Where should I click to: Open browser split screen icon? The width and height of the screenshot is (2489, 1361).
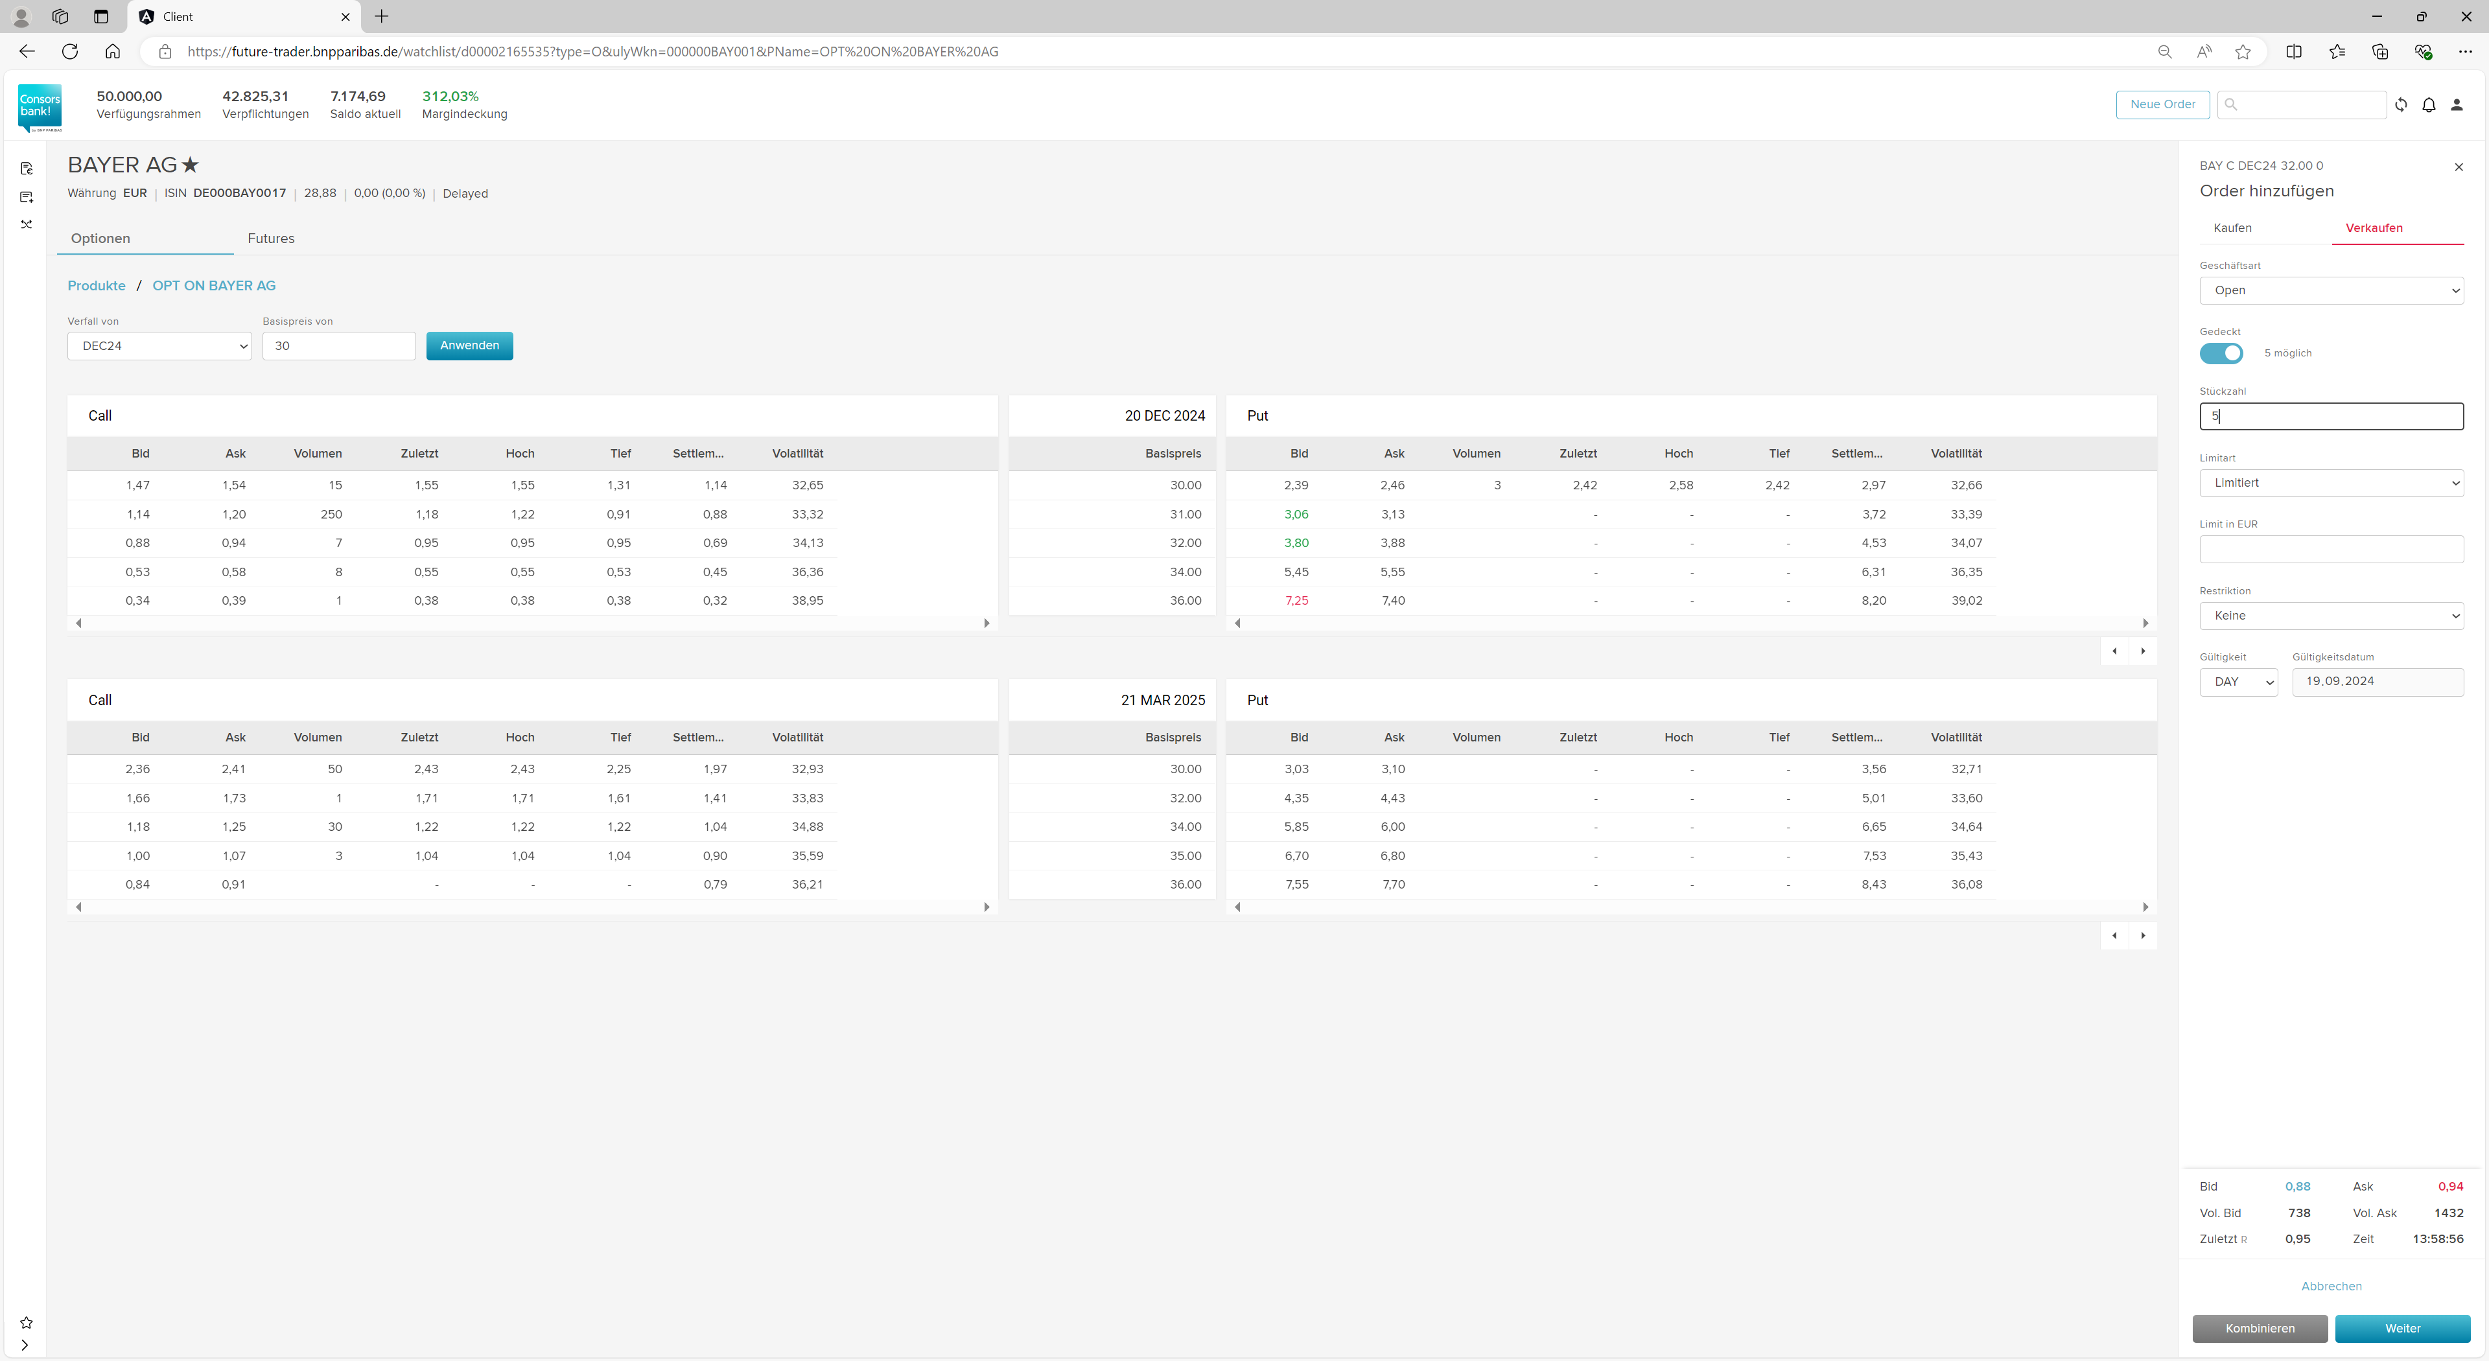tap(2294, 51)
